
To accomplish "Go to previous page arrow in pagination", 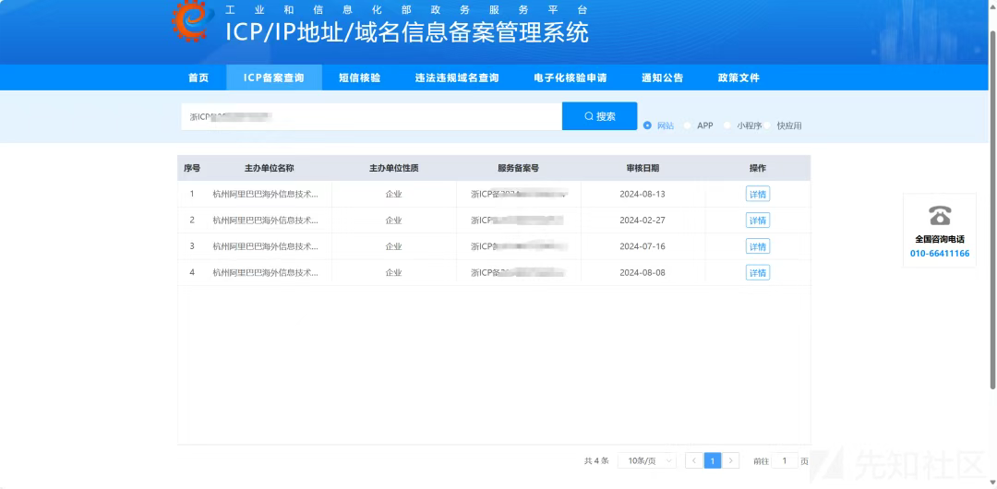I will point(693,460).
